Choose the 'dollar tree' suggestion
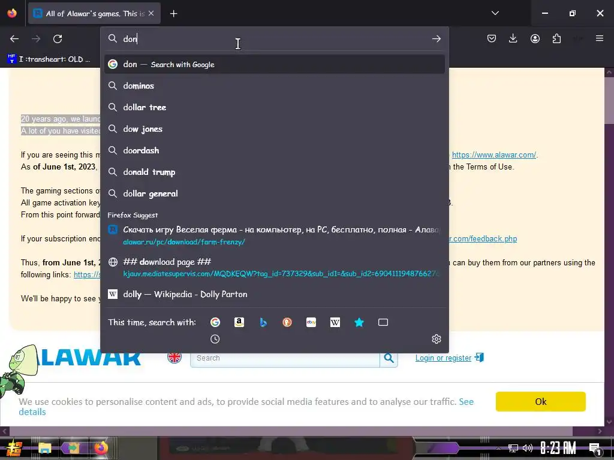 (x=275, y=107)
